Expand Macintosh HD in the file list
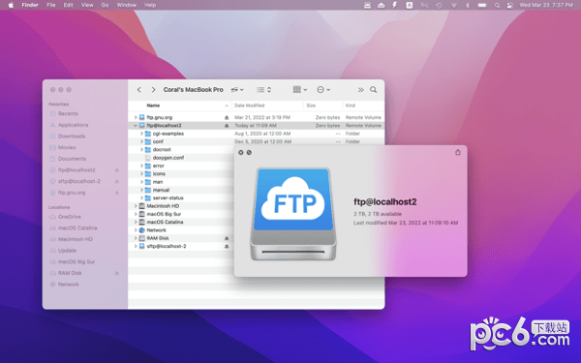 pyautogui.click(x=136, y=206)
